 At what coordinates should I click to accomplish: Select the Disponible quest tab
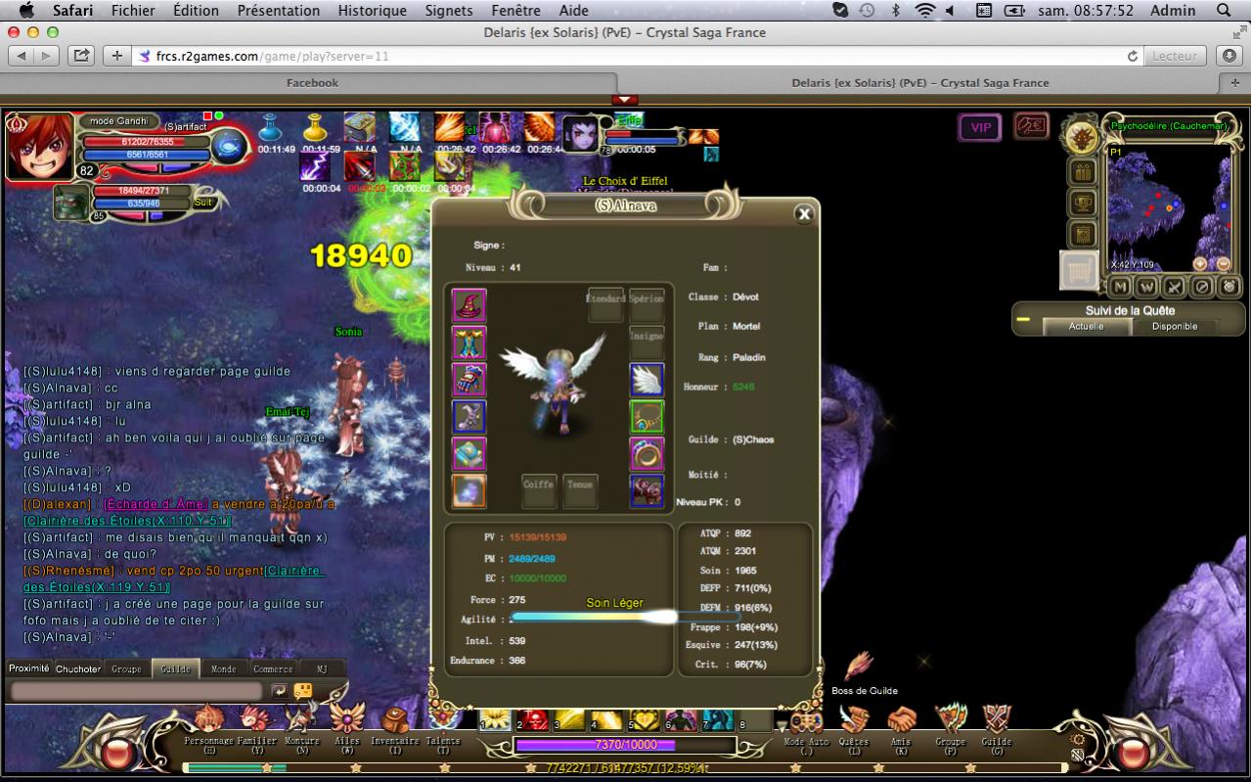(x=1174, y=327)
